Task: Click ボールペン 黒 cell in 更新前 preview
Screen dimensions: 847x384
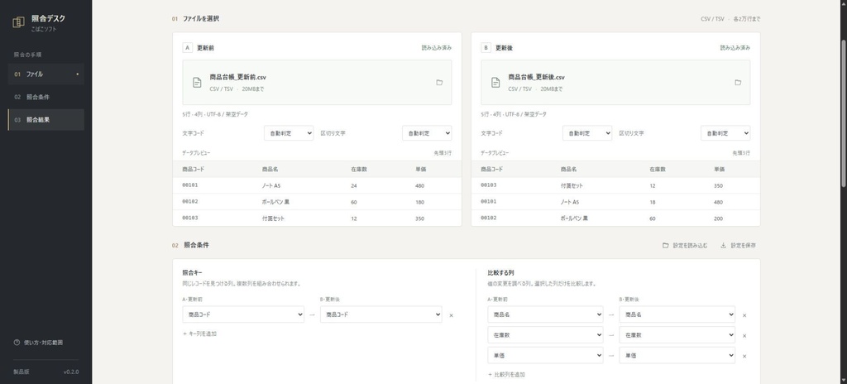Action: tap(277, 202)
